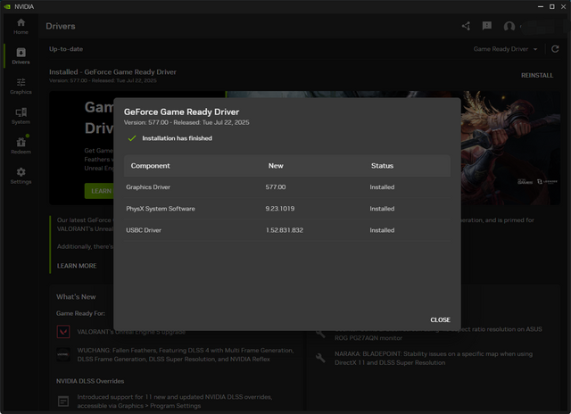Expand the Game Ready Driver dropdown
Screen dimensions: 571x414
coord(506,49)
